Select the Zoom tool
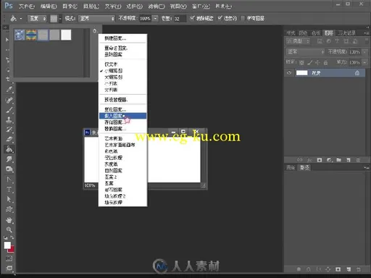 [9, 229]
